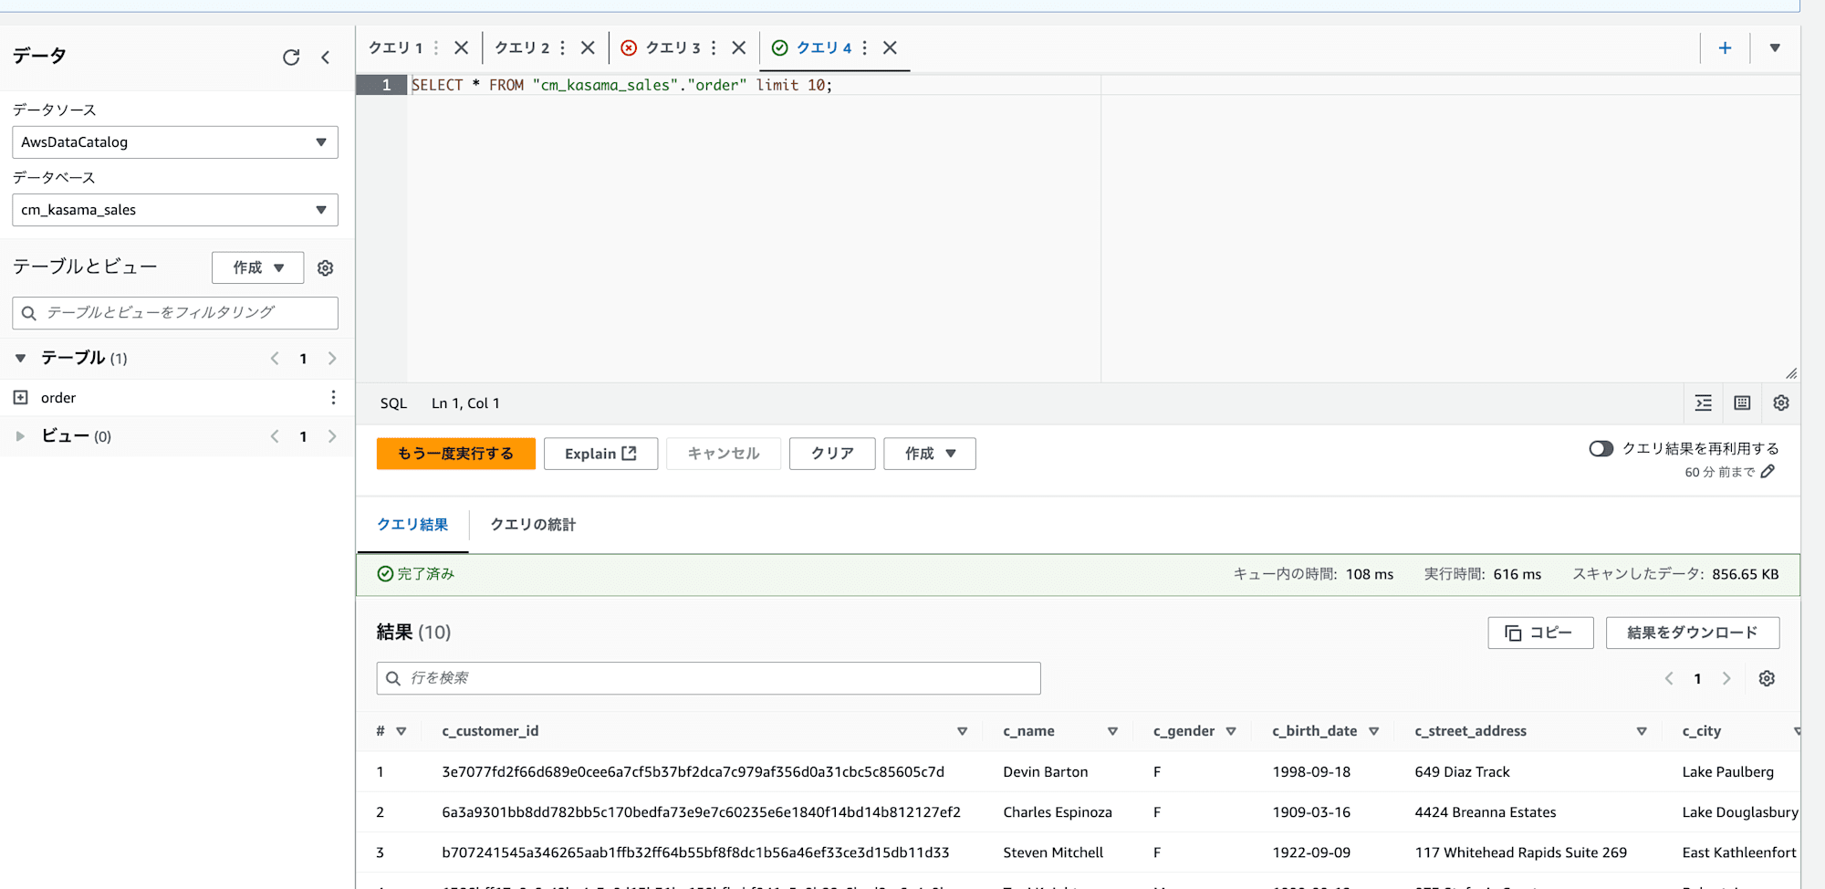Open the query tabs dropdown arrow
1825x889 pixels.
pos(1775,47)
